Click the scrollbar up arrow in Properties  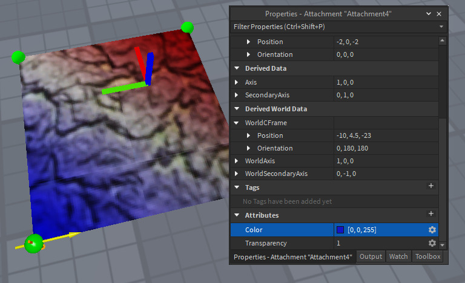coord(442,41)
